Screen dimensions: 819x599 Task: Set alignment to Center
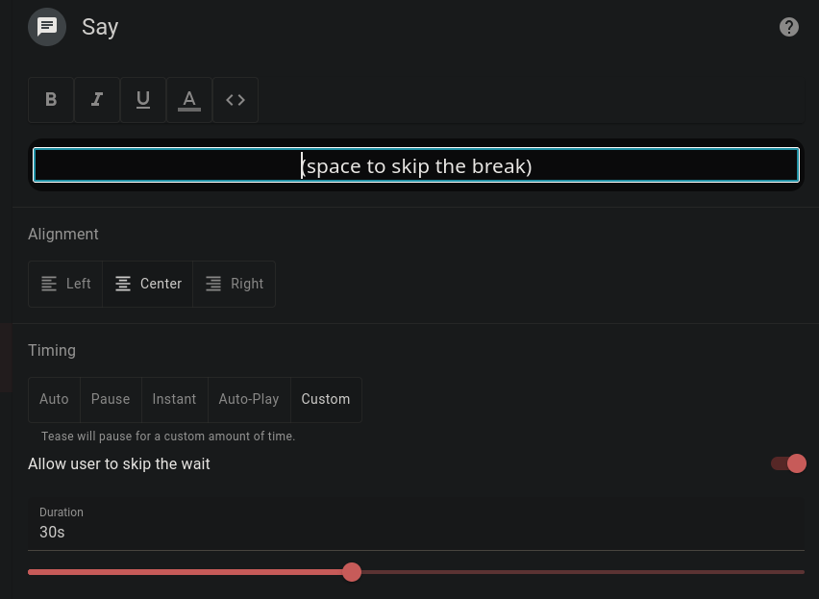148,284
